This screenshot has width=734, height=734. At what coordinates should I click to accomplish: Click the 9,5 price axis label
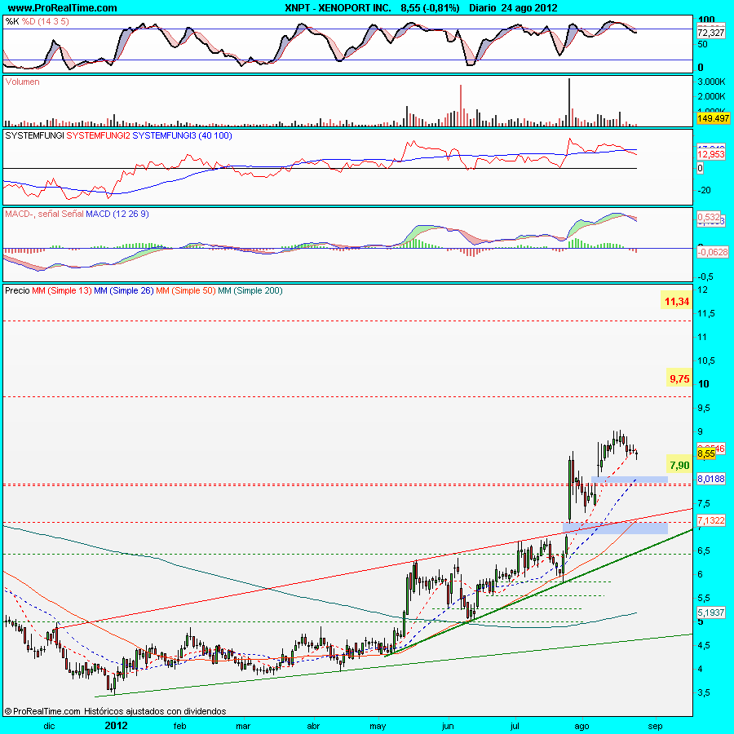(x=704, y=409)
